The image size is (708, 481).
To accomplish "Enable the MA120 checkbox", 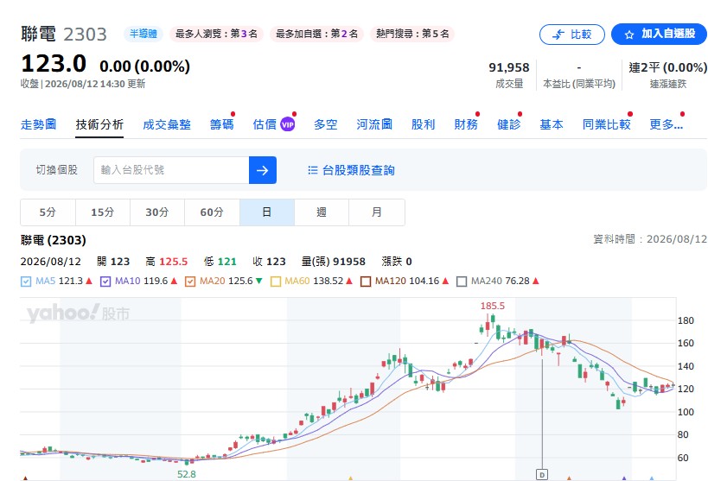I will click(366, 282).
